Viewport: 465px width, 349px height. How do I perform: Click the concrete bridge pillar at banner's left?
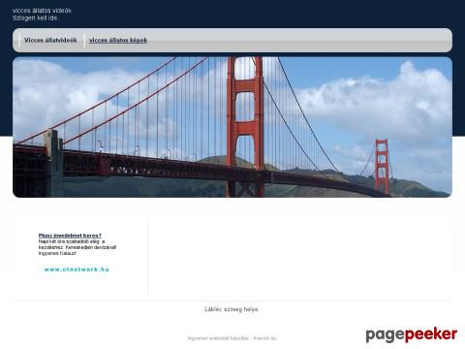54,163
